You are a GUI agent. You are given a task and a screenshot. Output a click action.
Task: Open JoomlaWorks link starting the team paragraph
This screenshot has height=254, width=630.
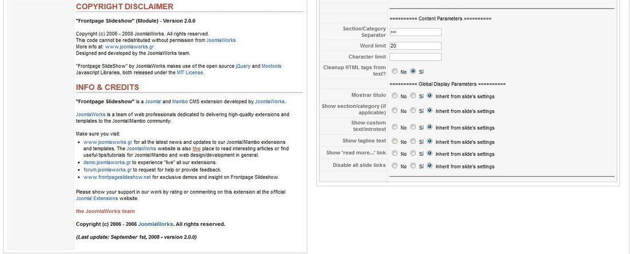pyautogui.click(x=91, y=114)
